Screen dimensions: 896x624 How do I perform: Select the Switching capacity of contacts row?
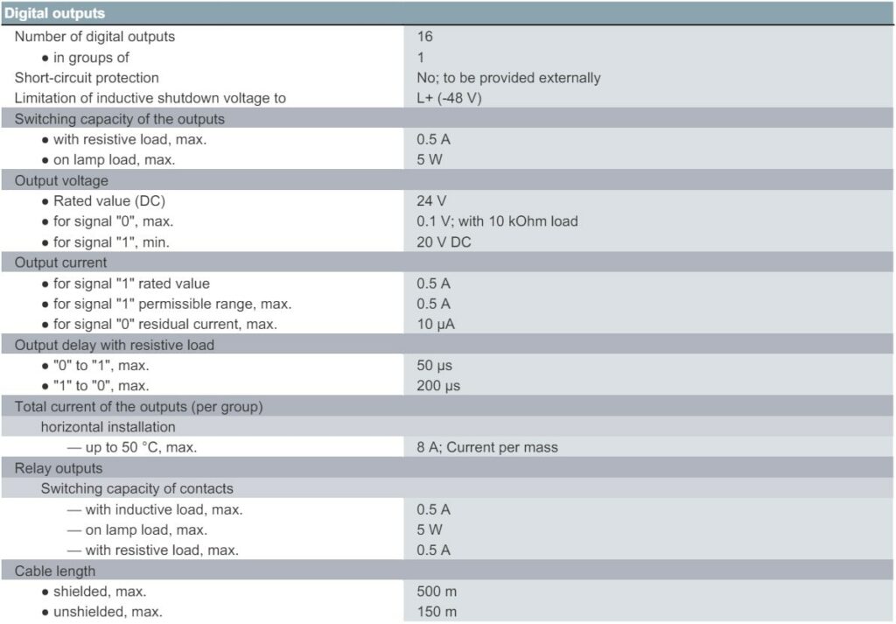(447, 488)
